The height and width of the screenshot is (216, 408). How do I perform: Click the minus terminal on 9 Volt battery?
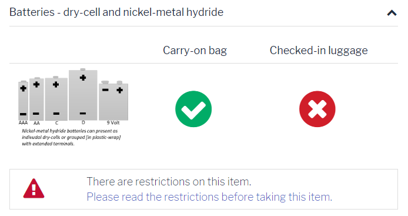(105, 90)
